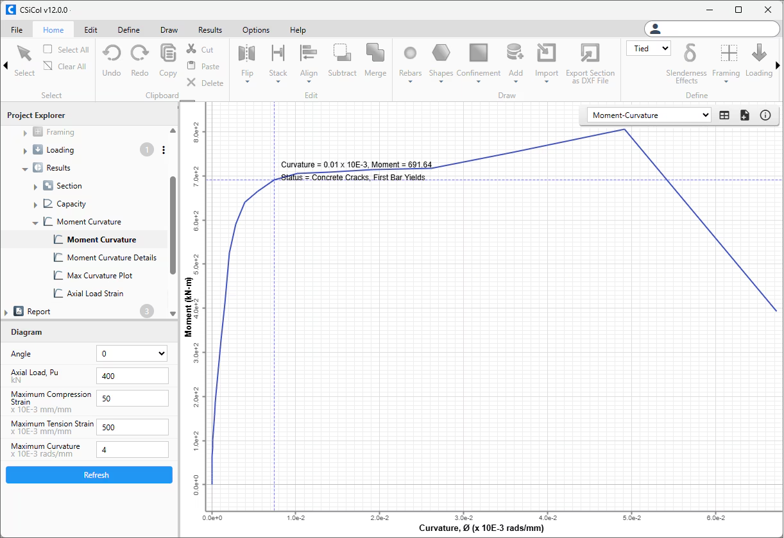Toggle the Select All checkbox
This screenshot has height=538, width=784.
pyautogui.click(x=48, y=49)
